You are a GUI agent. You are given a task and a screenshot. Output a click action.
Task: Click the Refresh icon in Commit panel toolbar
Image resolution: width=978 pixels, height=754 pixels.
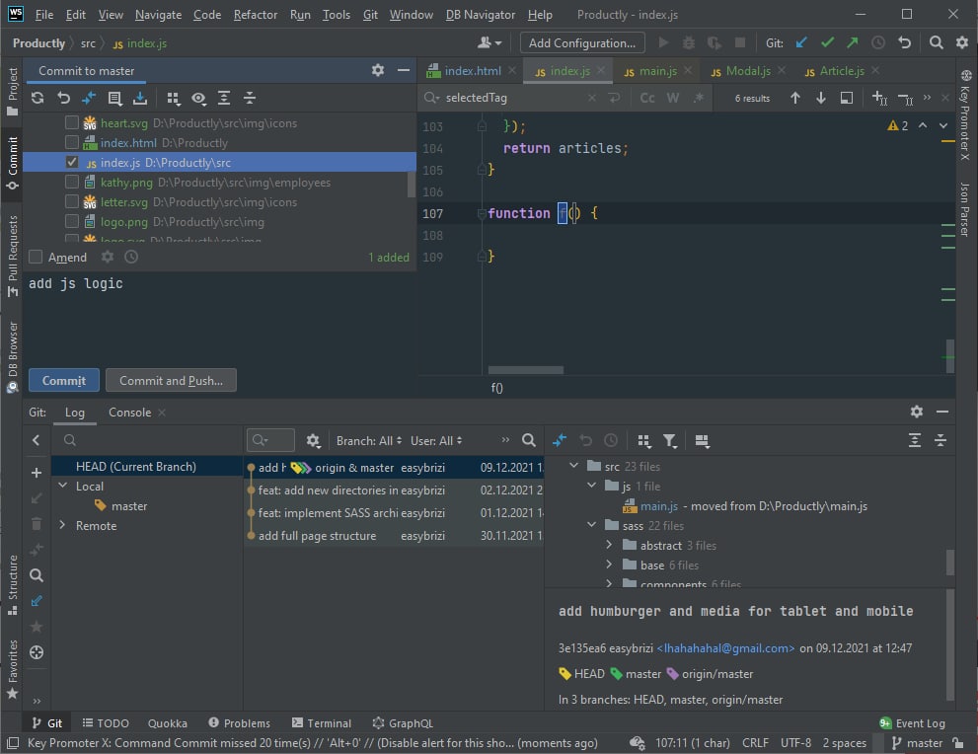pyautogui.click(x=38, y=98)
